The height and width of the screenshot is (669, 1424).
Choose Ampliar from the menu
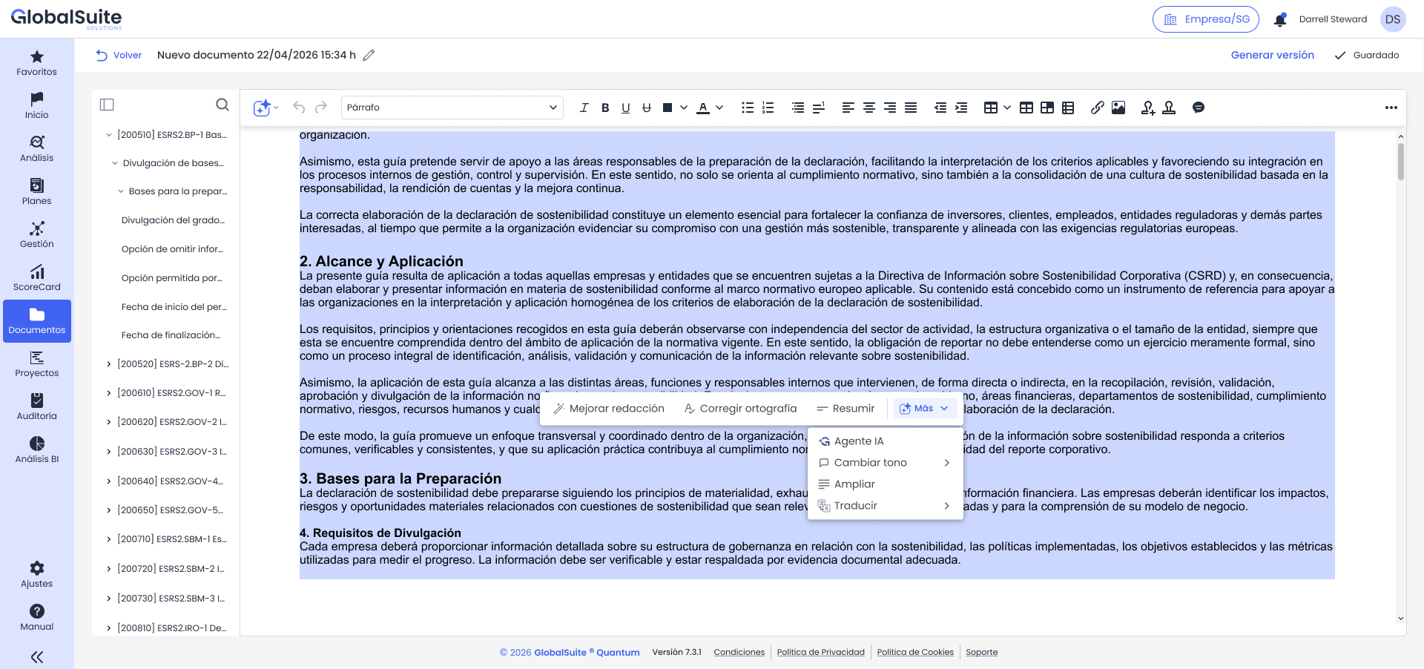[885, 484]
